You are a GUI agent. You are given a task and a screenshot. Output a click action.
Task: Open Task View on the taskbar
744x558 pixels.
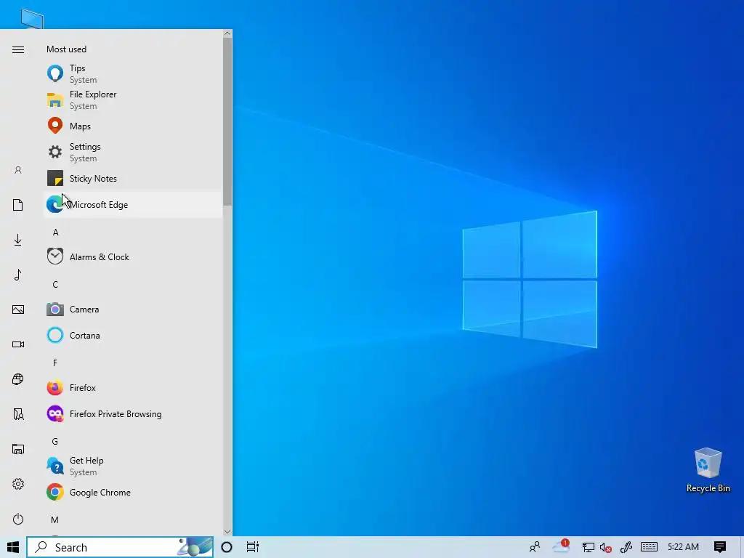253,547
